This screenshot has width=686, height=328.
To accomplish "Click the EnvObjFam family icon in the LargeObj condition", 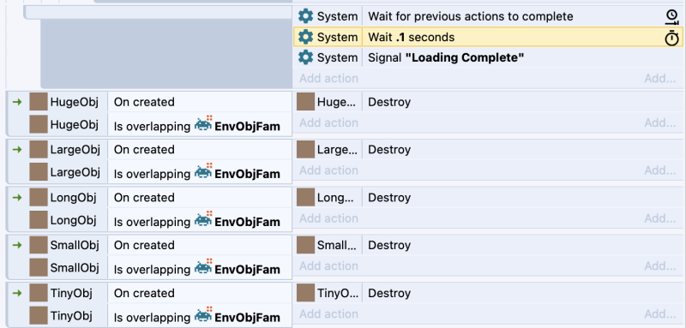I will click(203, 172).
